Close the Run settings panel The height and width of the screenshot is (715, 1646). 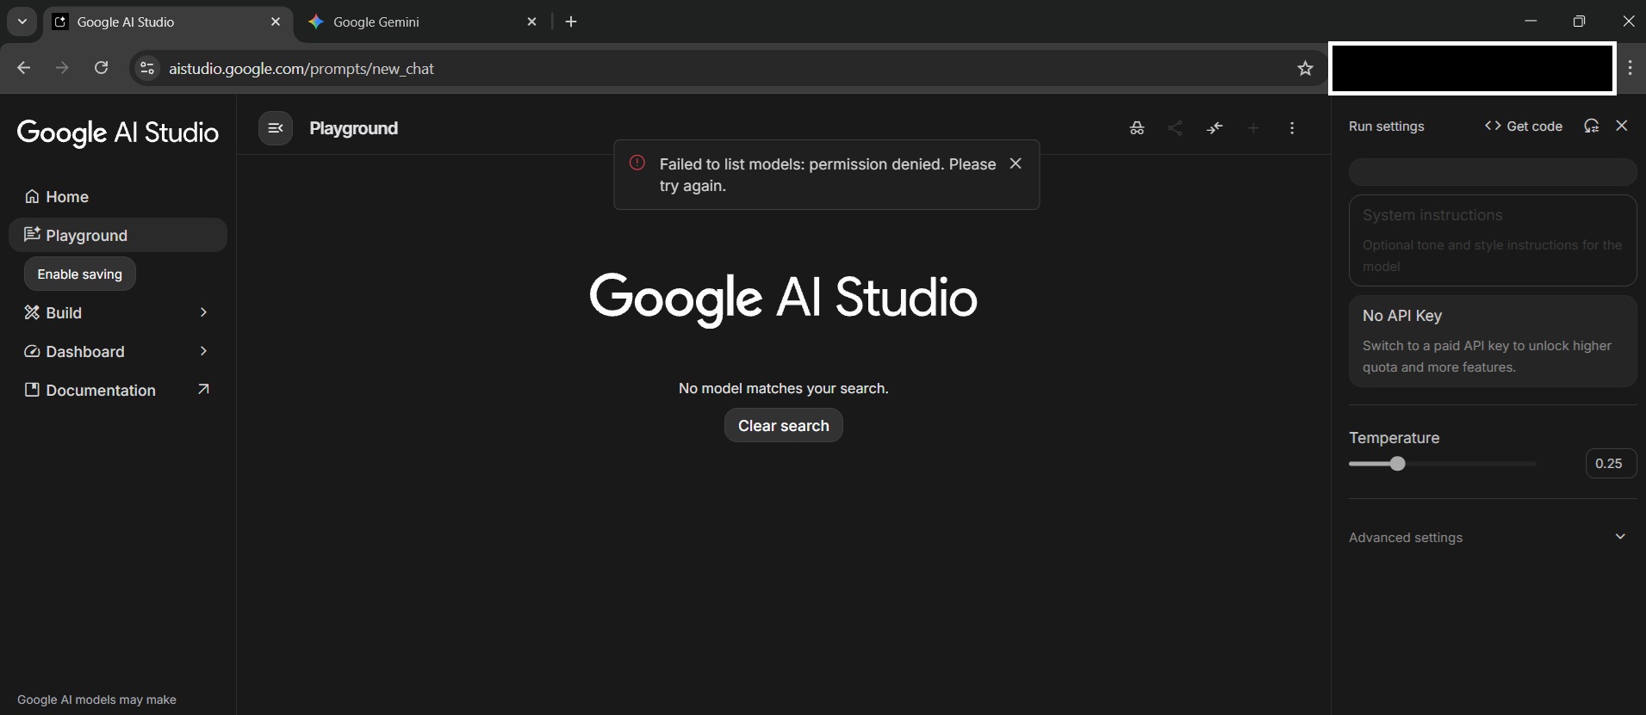coord(1622,126)
